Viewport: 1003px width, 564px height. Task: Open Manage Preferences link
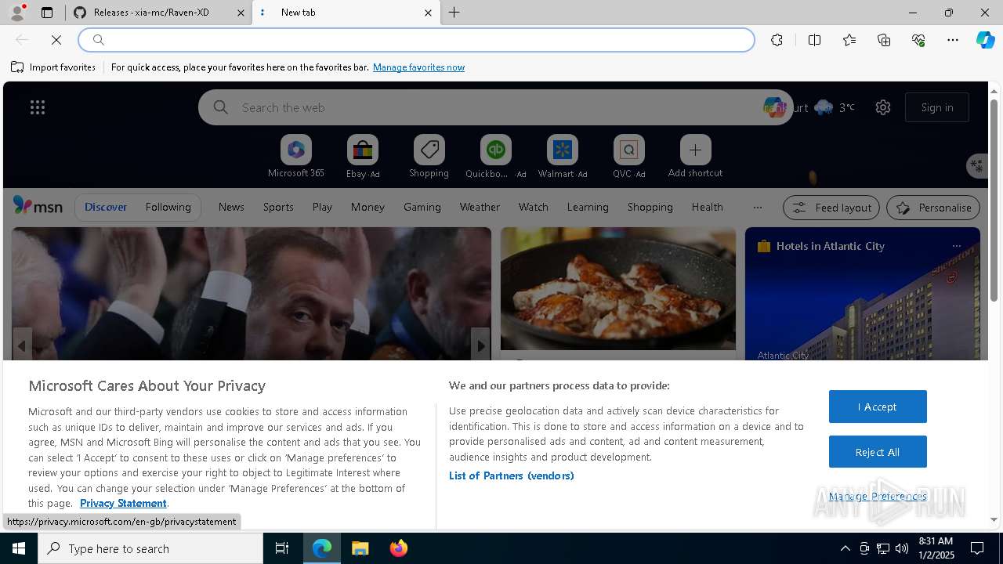pos(878,496)
